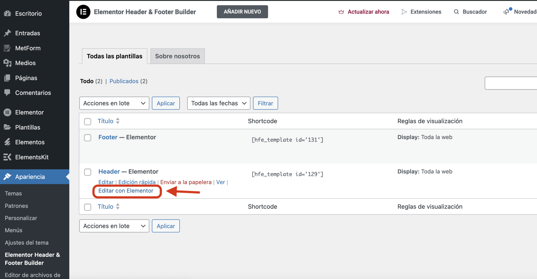
Task: Open the Acciones en lote dropdown
Action: coord(114,103)
